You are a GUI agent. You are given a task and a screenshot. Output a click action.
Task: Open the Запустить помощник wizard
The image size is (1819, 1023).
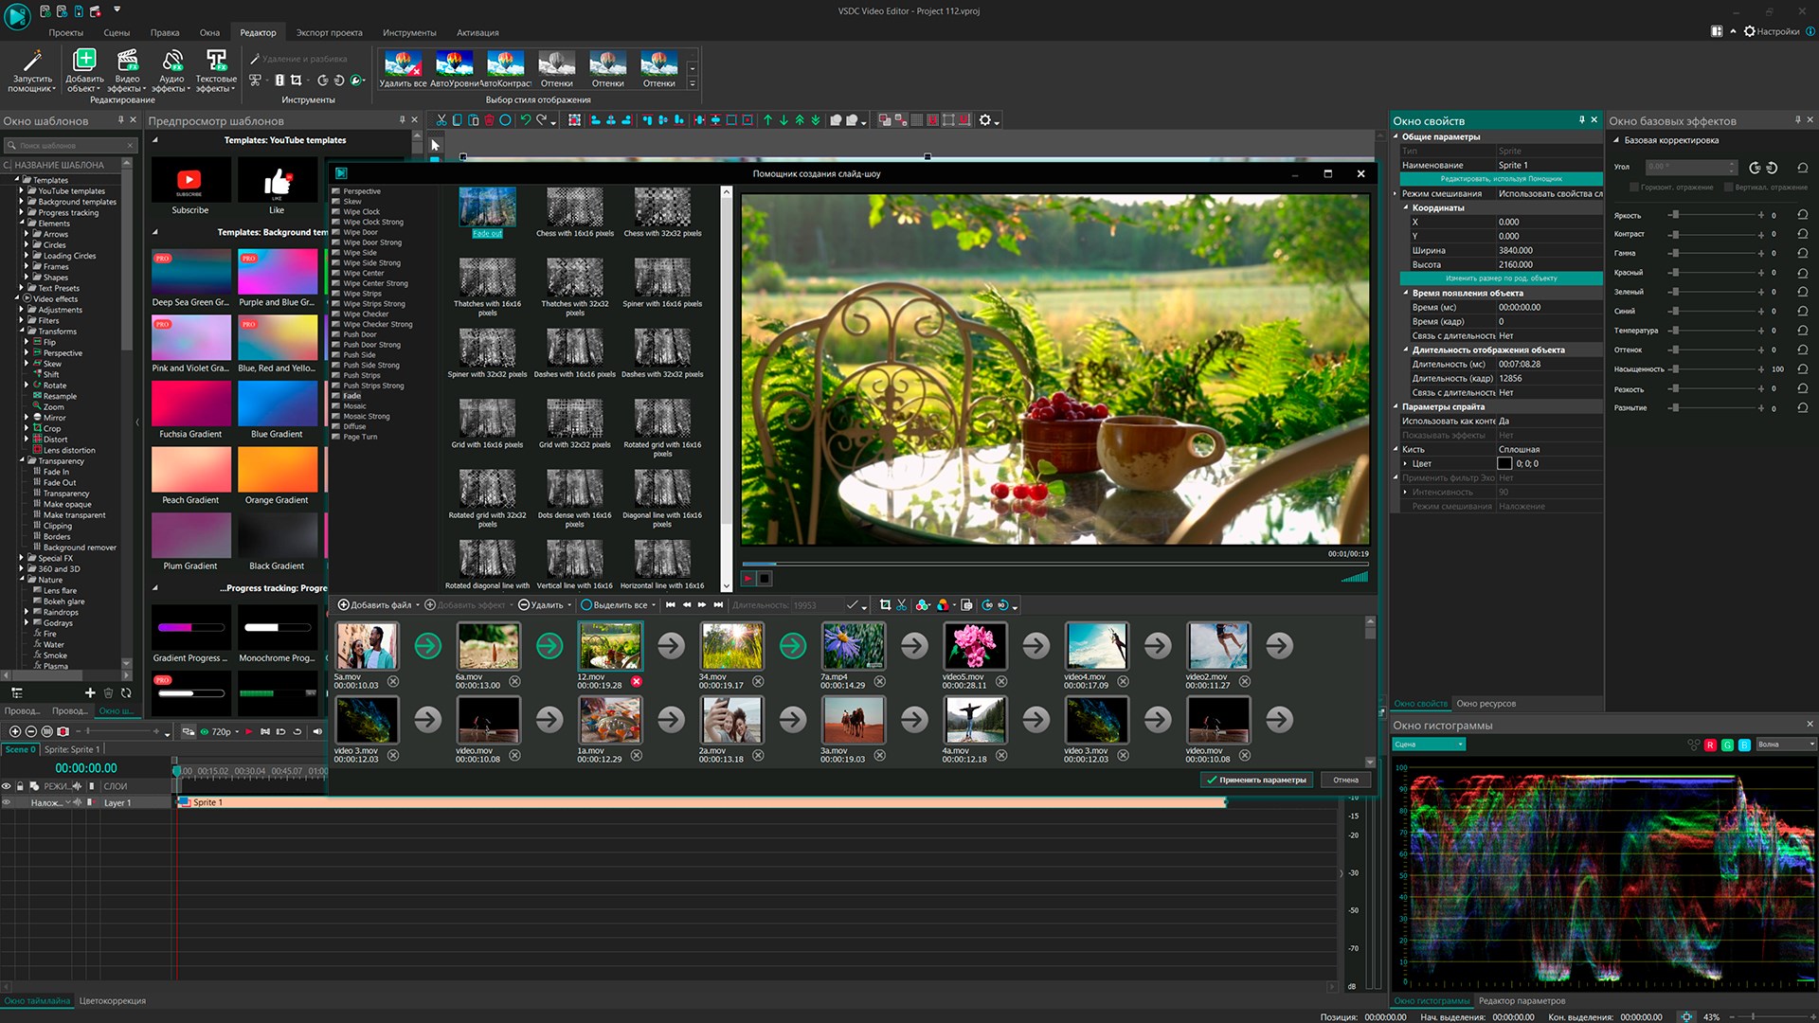click(x=32, y=71)
